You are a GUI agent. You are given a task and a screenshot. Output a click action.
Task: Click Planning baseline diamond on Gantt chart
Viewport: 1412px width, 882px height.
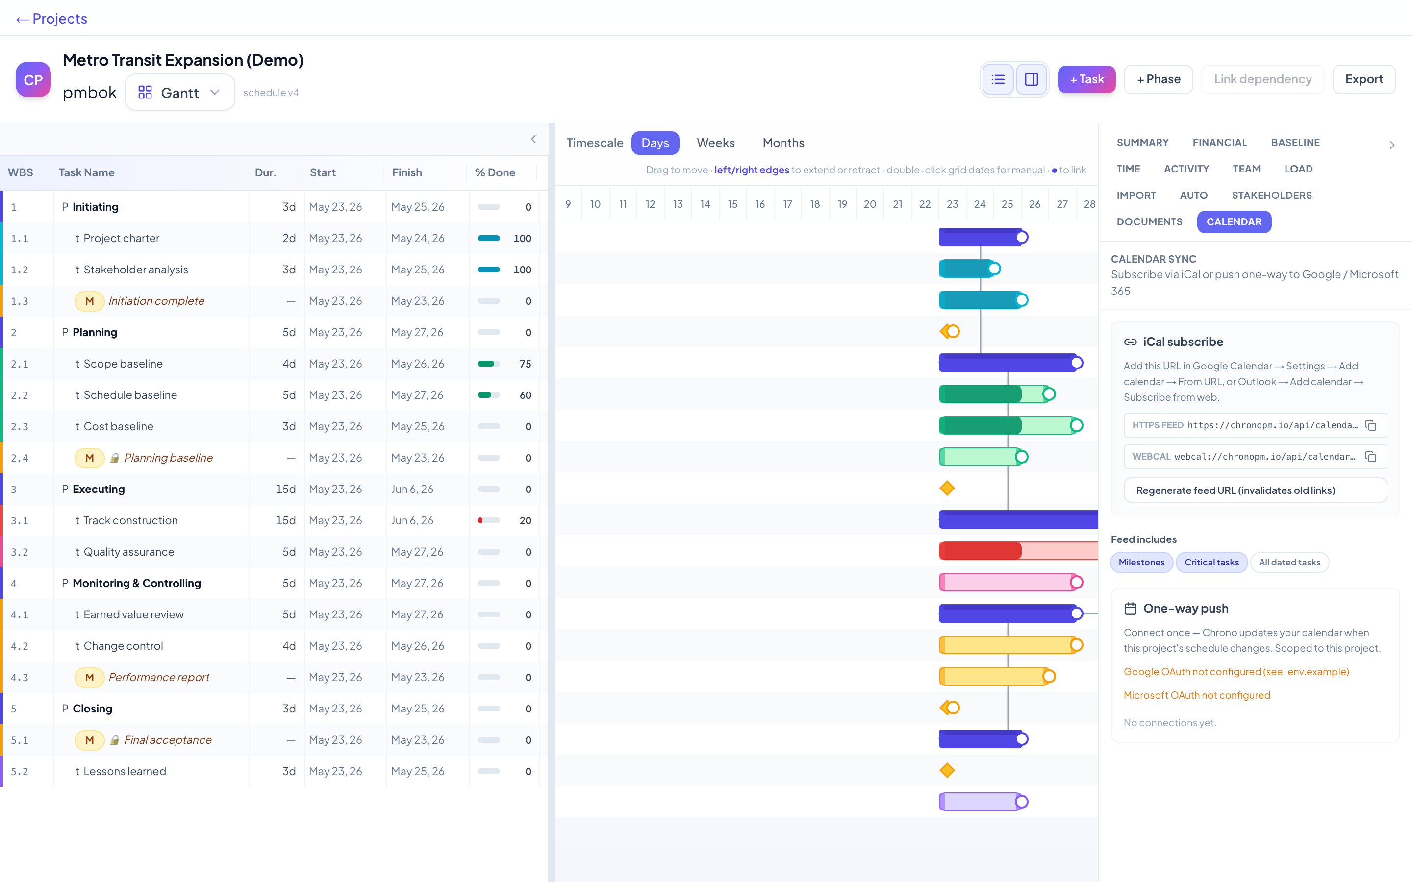(947, 488)
